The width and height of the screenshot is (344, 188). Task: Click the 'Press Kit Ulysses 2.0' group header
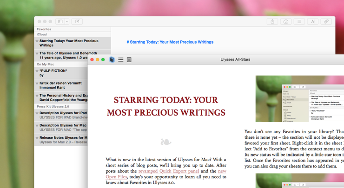click(53, 106)
